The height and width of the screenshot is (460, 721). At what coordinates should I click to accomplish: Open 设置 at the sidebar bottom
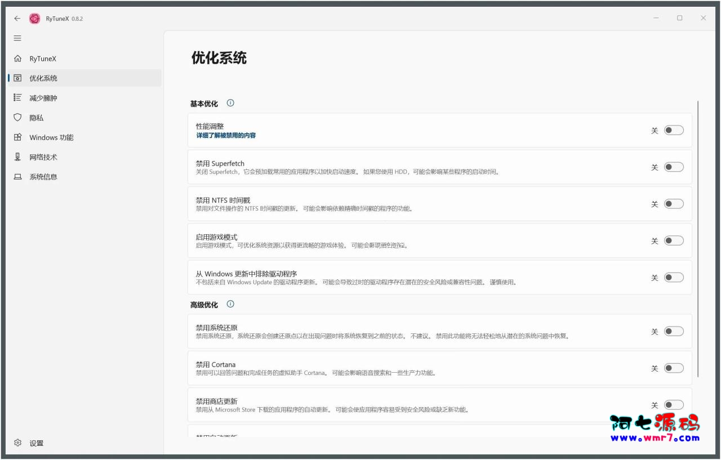[x=84, y=443]
